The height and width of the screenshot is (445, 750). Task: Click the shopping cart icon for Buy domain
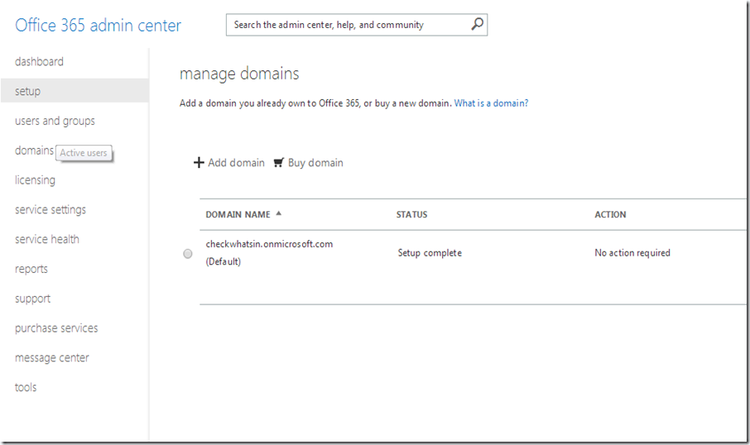(278, 163)
